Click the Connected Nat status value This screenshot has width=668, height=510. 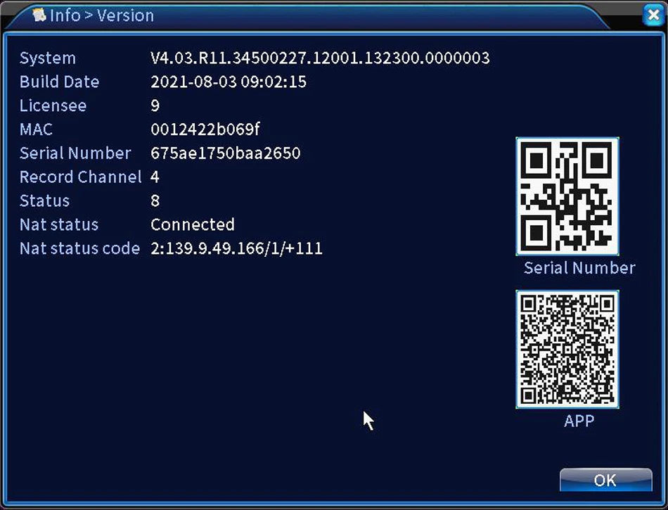(x=192, y=225)
